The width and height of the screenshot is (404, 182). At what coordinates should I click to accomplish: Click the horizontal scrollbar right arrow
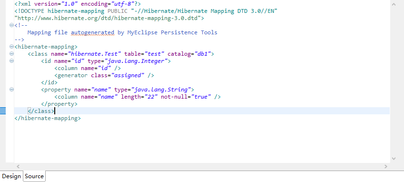[x=386, y=167]
